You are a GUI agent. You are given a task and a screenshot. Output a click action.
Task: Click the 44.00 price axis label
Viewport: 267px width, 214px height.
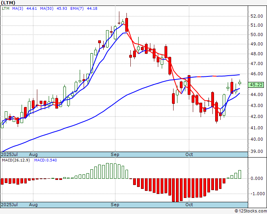click(257, 94)
